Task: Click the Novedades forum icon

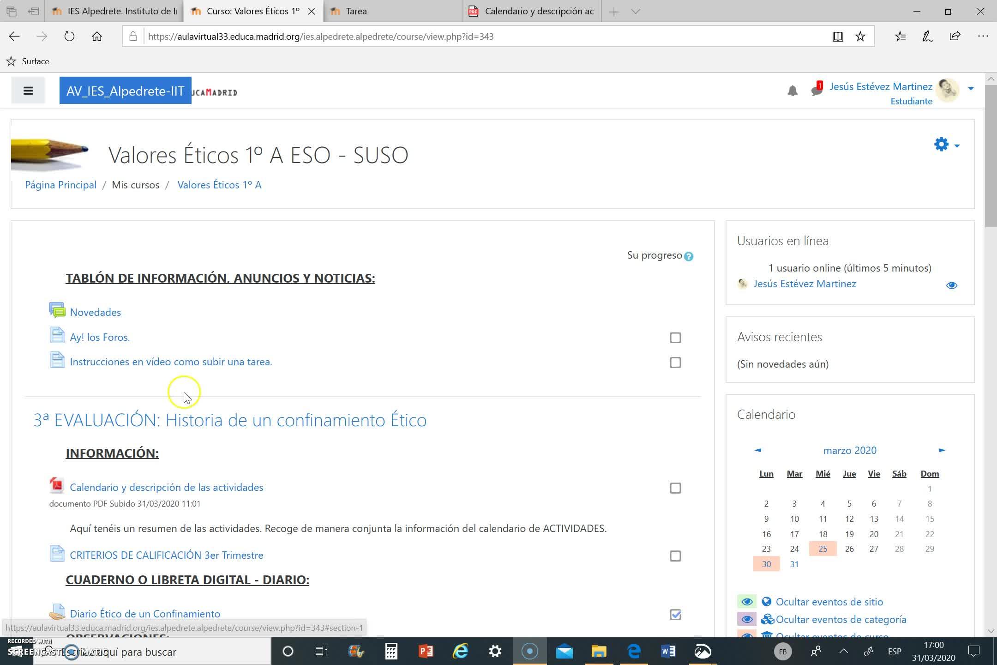Action: (57, 311)
